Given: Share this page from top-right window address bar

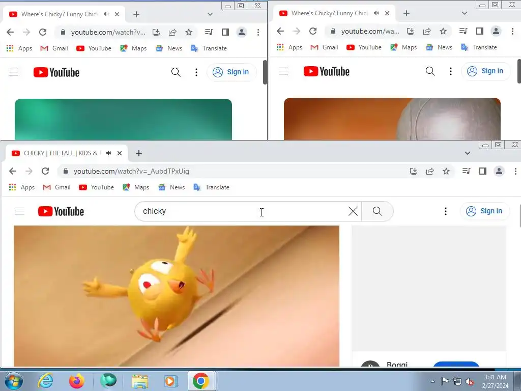Looking at the screenshot, I should 427,31.
